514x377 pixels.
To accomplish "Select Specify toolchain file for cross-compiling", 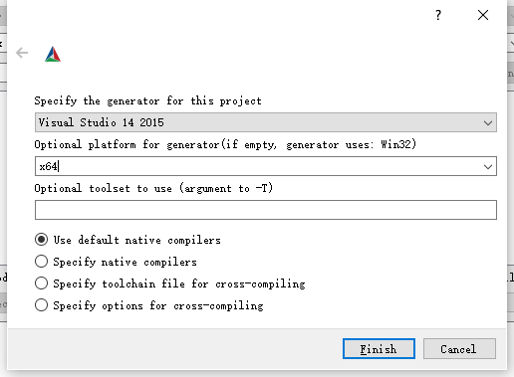I will (41, 283).
